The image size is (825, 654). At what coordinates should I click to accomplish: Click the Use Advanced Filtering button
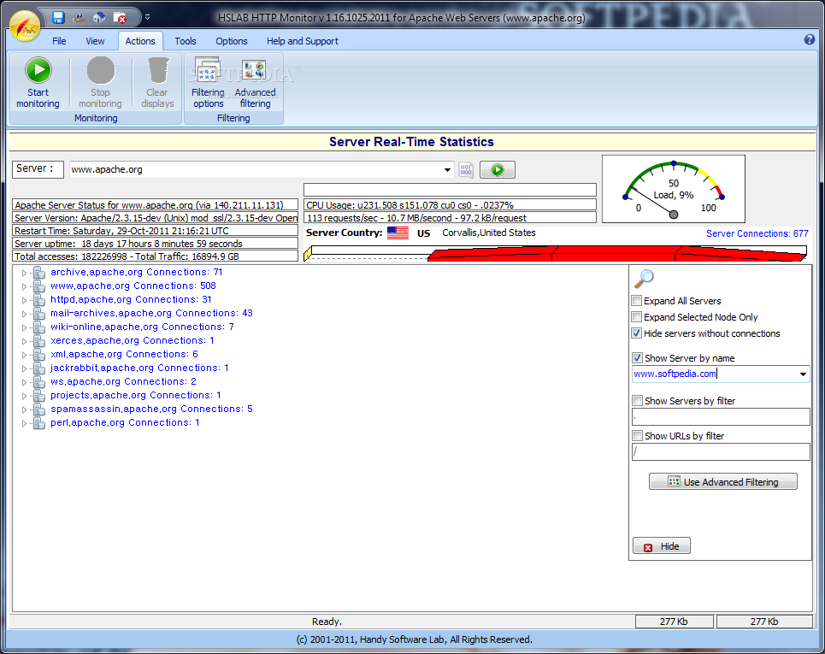(723, 482)
